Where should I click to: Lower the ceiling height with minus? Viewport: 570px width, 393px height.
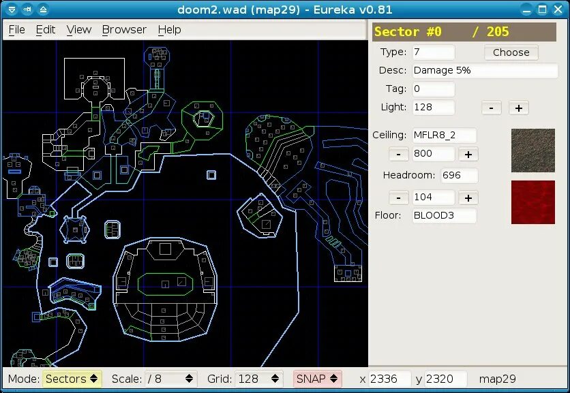[x=398, y=155]
